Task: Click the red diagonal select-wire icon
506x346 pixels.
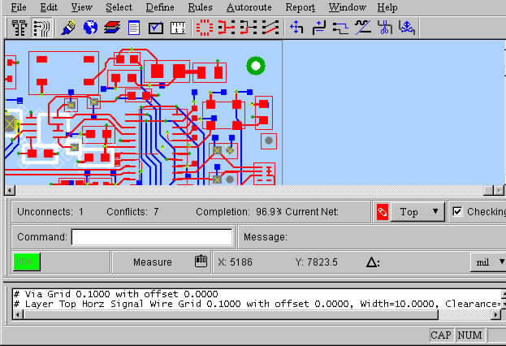Action: (270, 28)
